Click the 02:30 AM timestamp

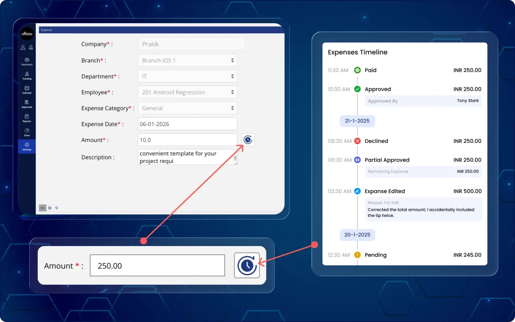click(x=339, y=192)
